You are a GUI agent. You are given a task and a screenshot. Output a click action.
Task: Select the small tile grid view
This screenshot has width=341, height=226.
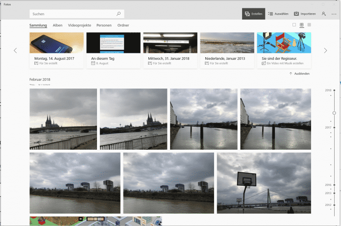[310, 24]
